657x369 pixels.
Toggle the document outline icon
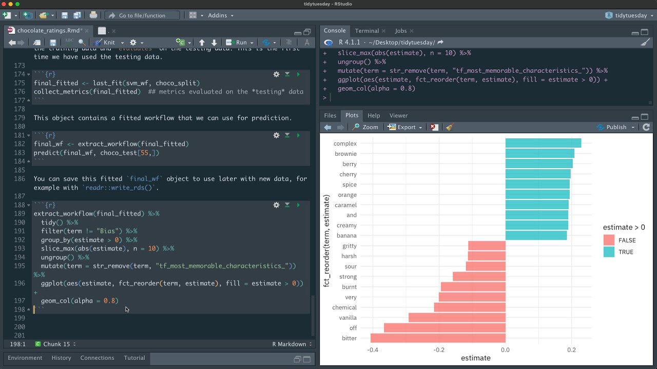click(288, 43)
